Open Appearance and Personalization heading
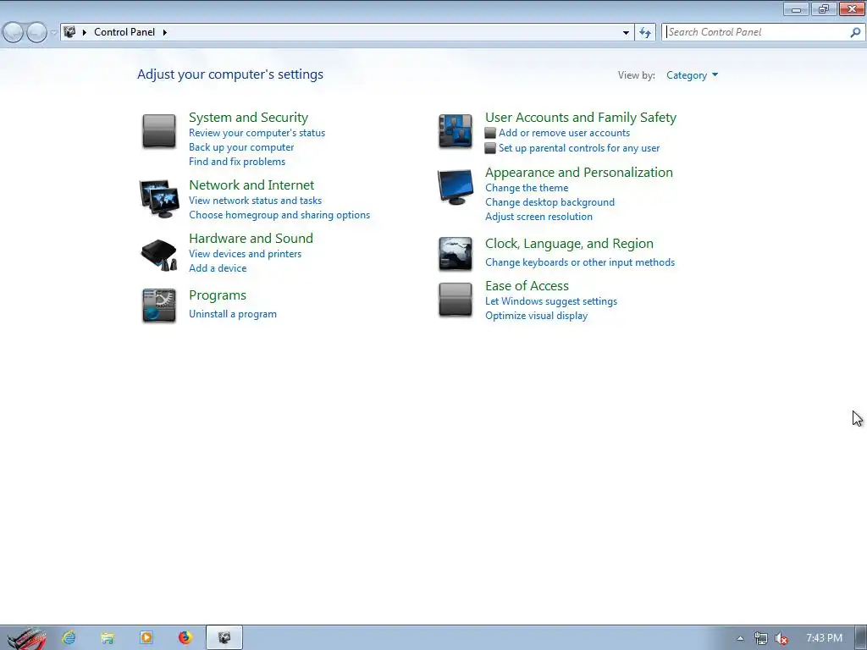This screenshot has height=650, width=867. pos(579,172)
